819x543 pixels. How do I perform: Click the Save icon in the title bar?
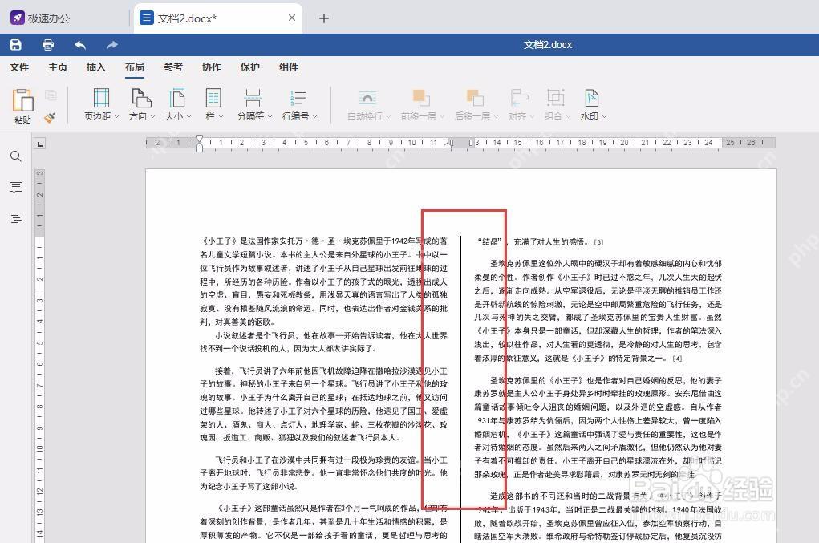16,45
